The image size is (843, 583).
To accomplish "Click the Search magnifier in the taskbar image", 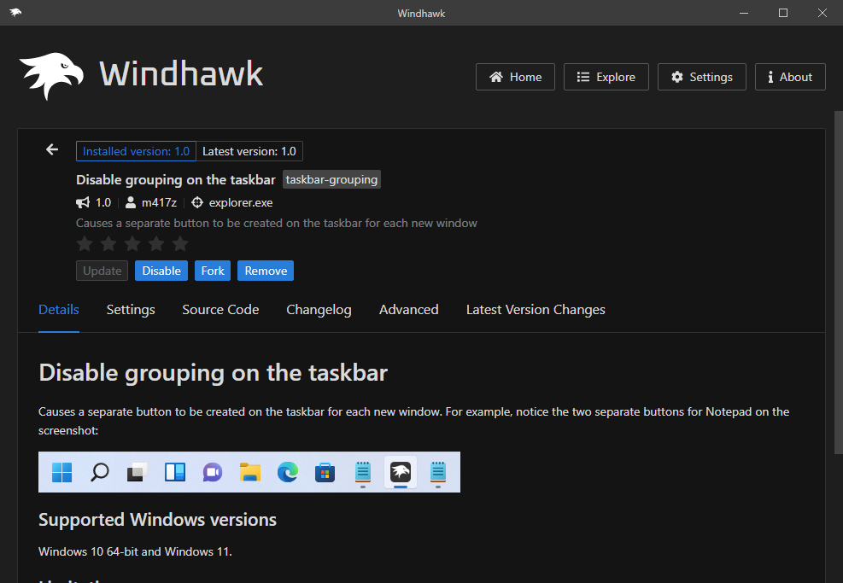I will [99, 472].
